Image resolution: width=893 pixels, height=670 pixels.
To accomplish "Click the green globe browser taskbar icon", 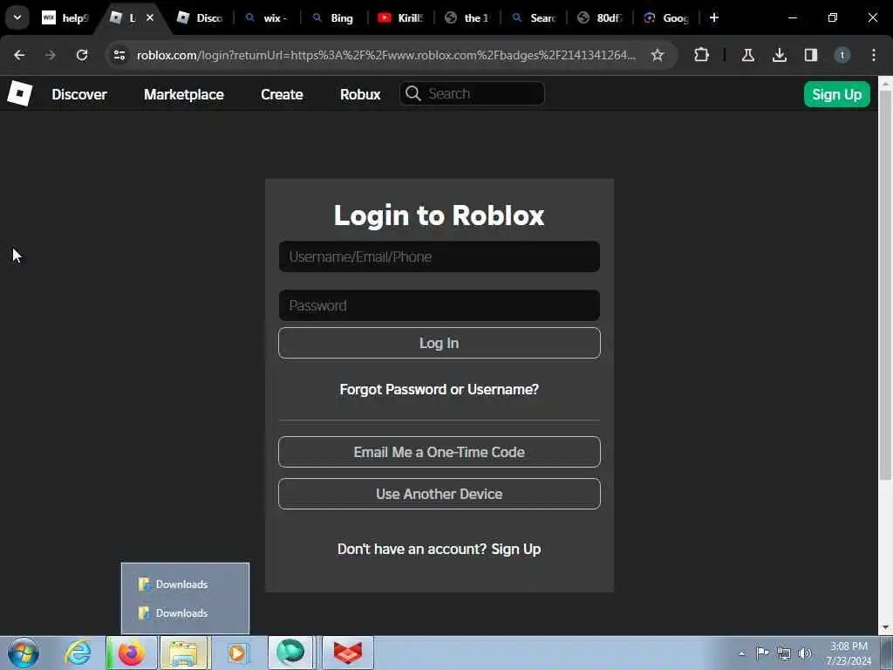I will click(x=290, y=653).
